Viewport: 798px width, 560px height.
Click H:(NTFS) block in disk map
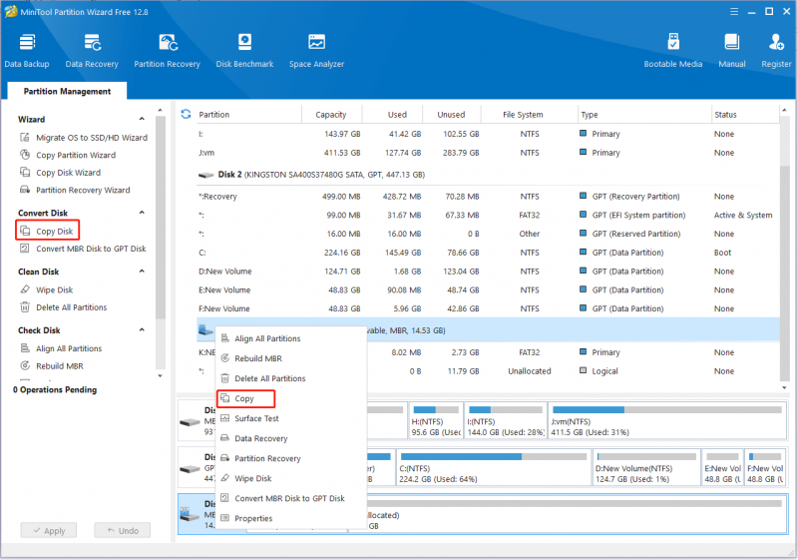pos(436,420)
